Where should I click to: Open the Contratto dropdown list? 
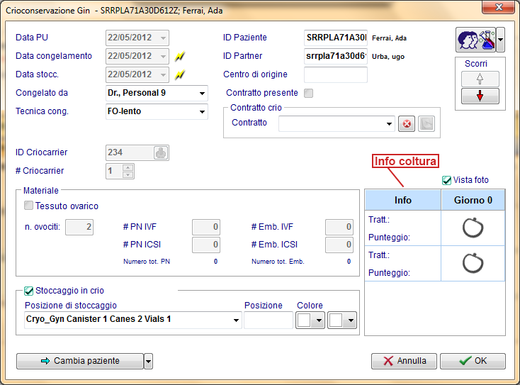click(x=389, y=124)
